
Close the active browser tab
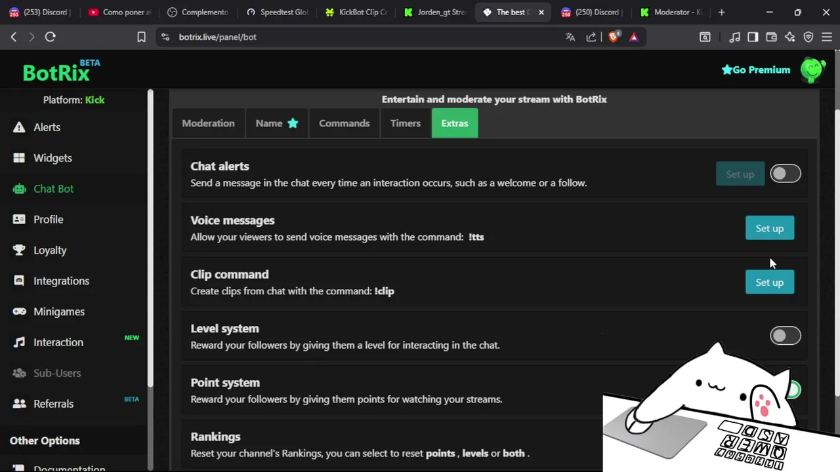click(541, 12)
